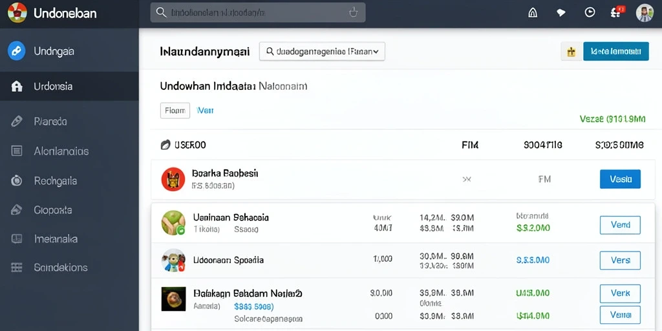Viewport: 662px width, 331px height.
Task: Click the blue button in the top right
Action: click(616, 52)
